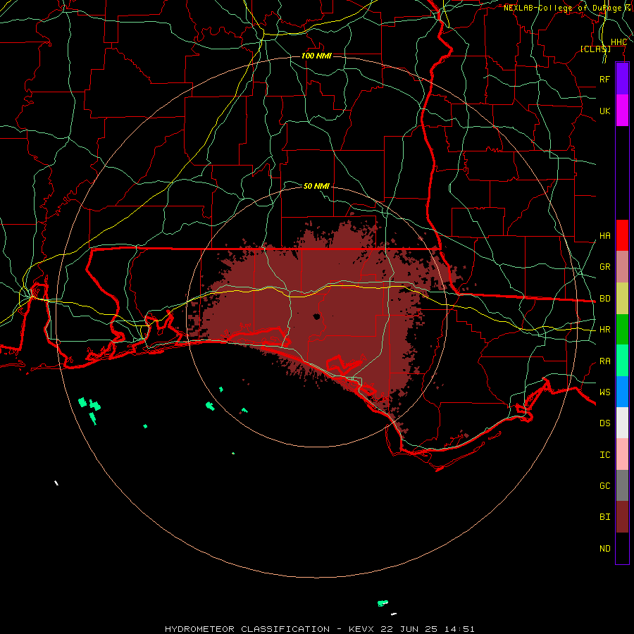Viewport: 634px width, 634px height.
Task: Click the 14:51 timestamp in footer
Action: click(459, 629)
